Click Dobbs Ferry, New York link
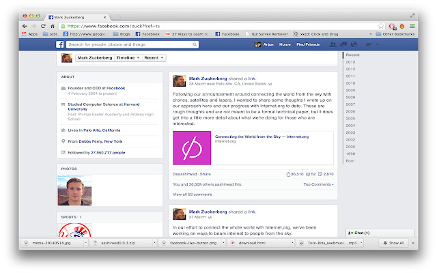This screenshot has height=273, width=437. (x=100, y=141)
